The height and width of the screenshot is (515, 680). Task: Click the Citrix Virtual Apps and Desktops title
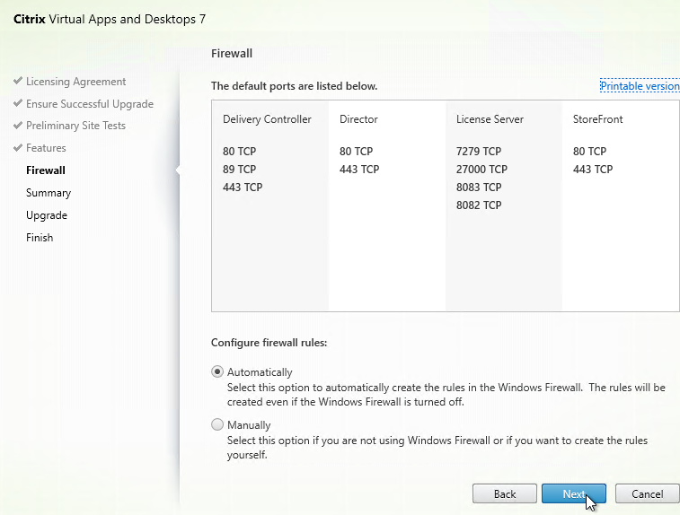click(x=110, y=19)
